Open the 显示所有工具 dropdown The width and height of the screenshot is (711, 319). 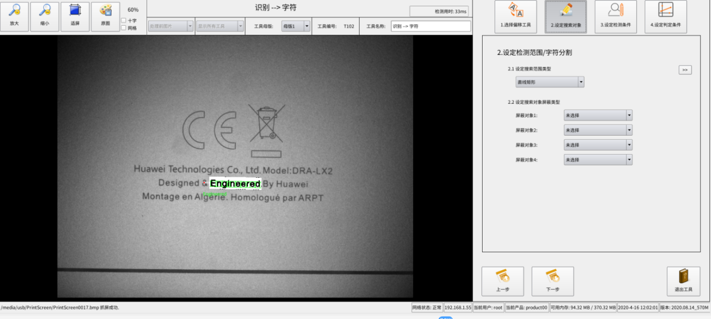(220, 26)
